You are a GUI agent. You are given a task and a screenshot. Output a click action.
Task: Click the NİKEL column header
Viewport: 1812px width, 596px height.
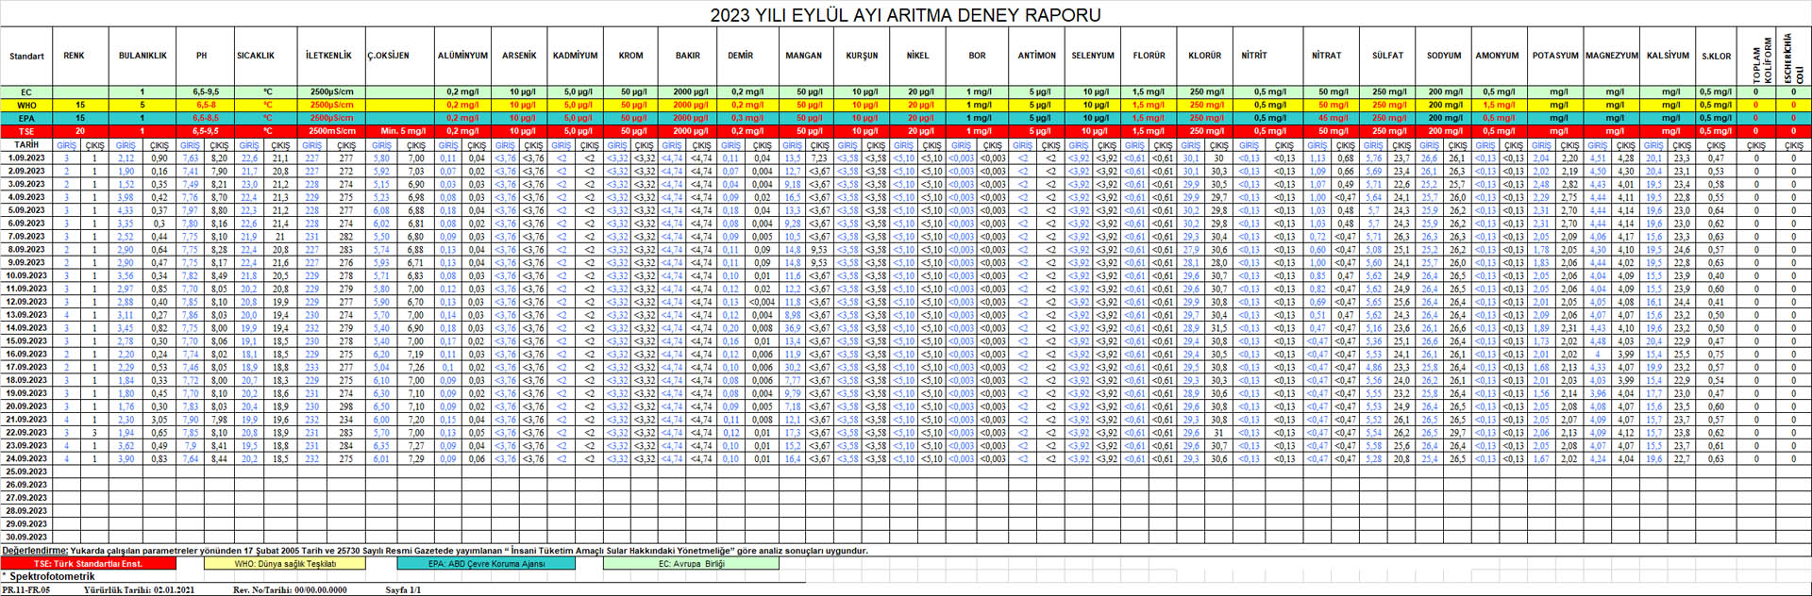click(x=917, y=56)
